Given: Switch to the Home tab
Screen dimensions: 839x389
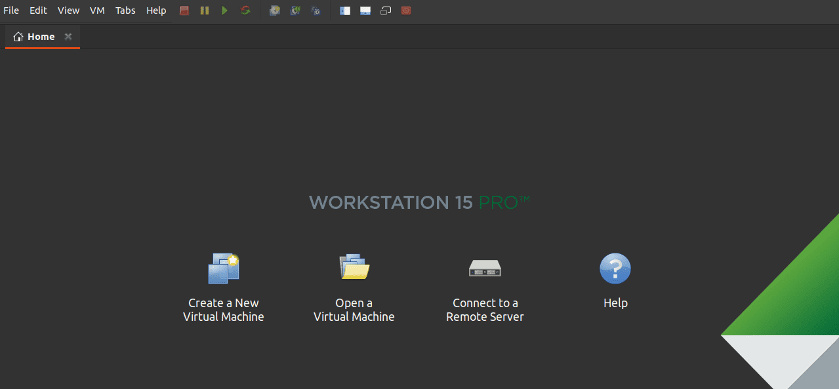Looking at the screenshot, I should (39, 37).
